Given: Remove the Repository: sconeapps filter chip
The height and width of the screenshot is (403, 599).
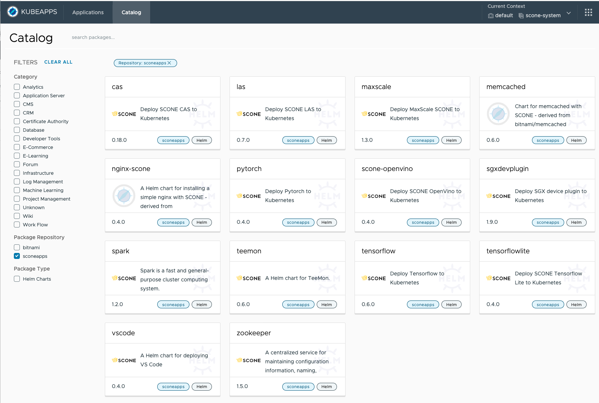Looking at the screenshot, I should pos(170,63).
